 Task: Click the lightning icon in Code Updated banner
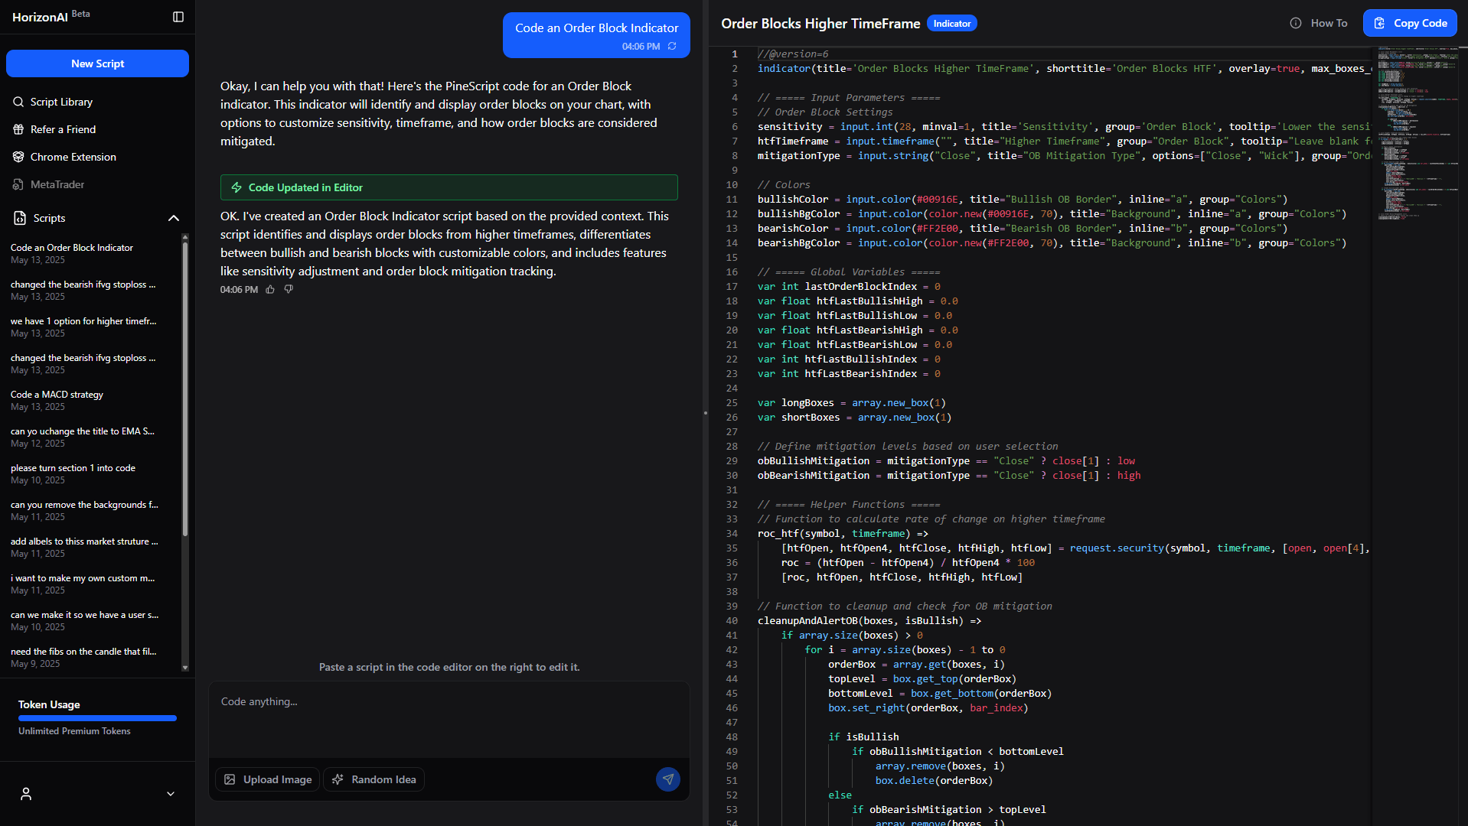(x=237, y=187)
